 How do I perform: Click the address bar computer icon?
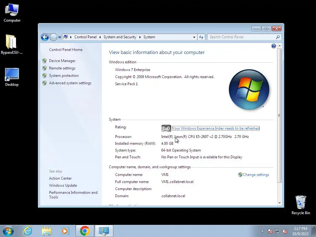[x=65, y=37]
